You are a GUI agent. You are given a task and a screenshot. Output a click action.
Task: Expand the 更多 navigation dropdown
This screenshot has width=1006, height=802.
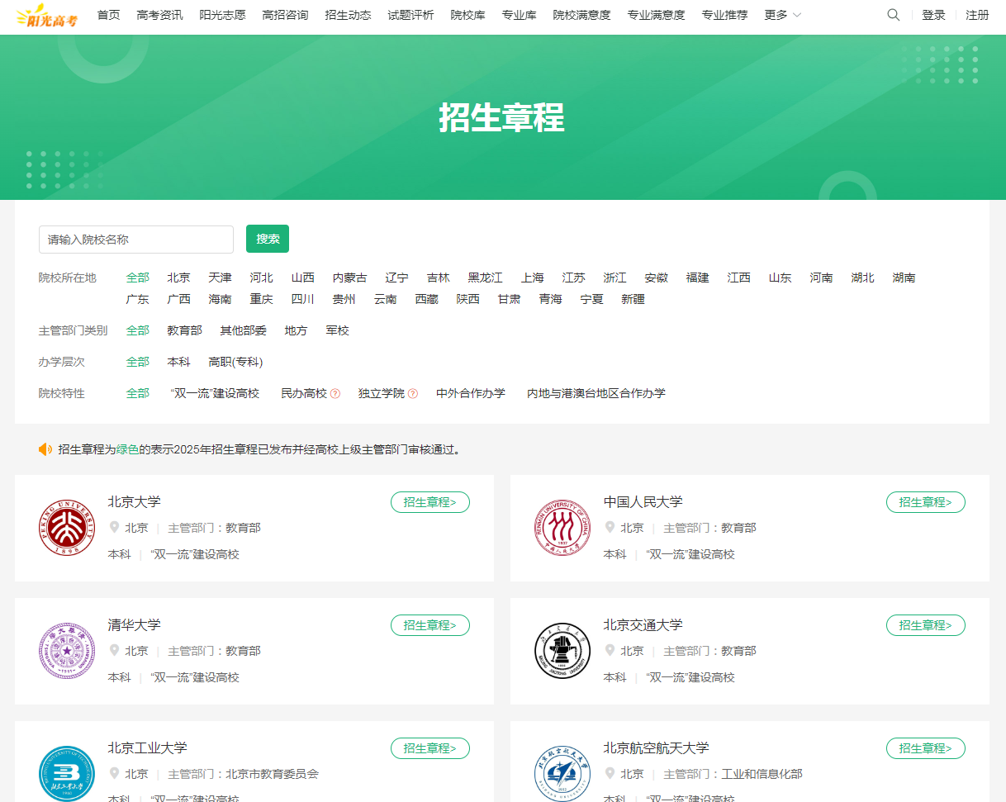tap(782, 15)
